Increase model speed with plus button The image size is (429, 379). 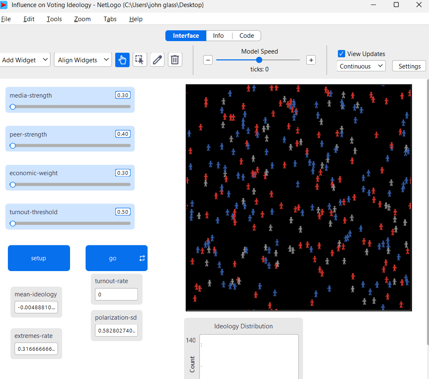click(311, 60)
